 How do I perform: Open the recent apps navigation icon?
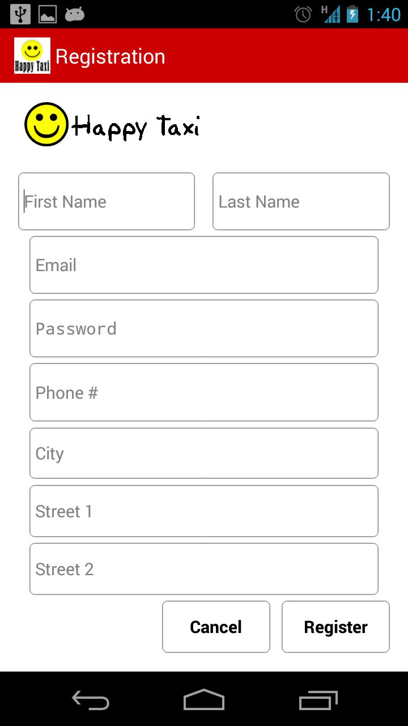tap(318, 700)
